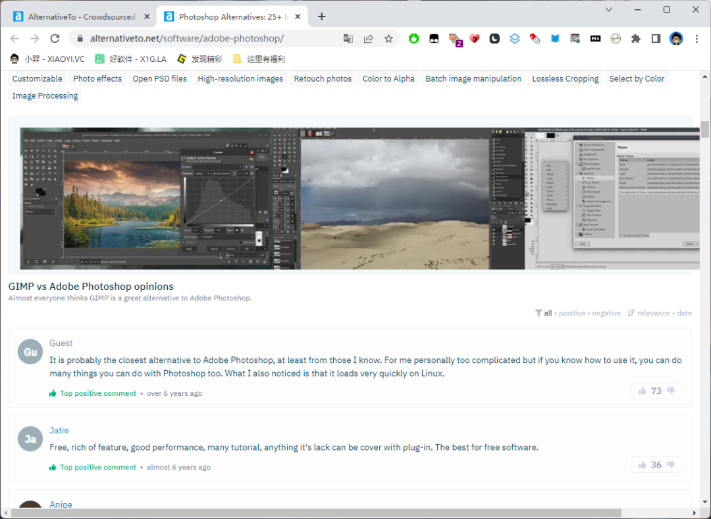Click the Open PSD files tag

point(160,78)
